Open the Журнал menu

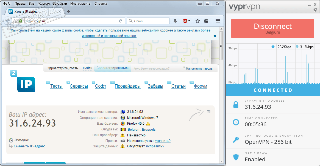[x=43, y=4]
